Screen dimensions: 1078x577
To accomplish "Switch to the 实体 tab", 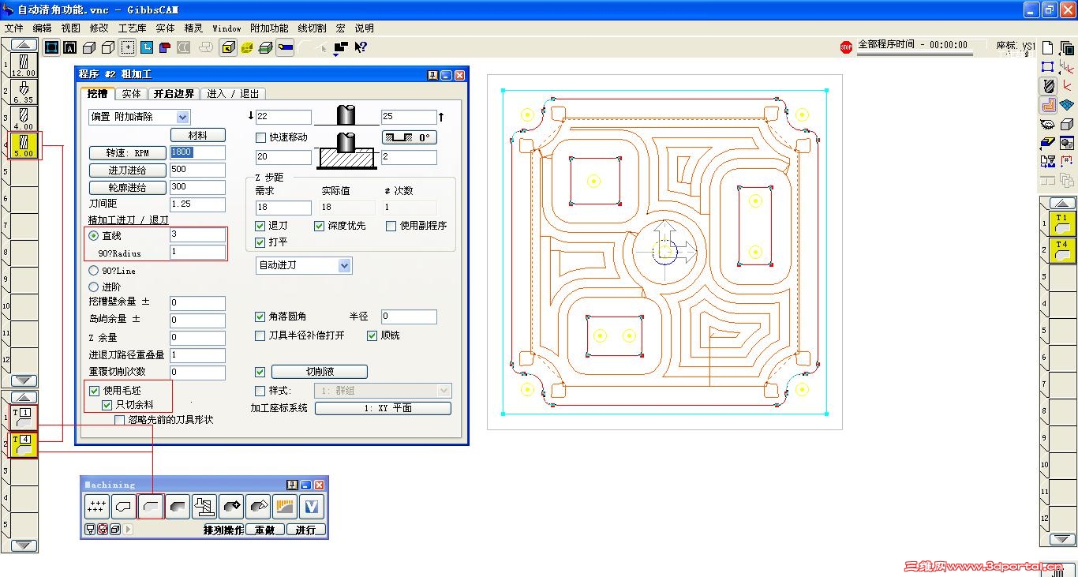I will [x=132, y=93].
